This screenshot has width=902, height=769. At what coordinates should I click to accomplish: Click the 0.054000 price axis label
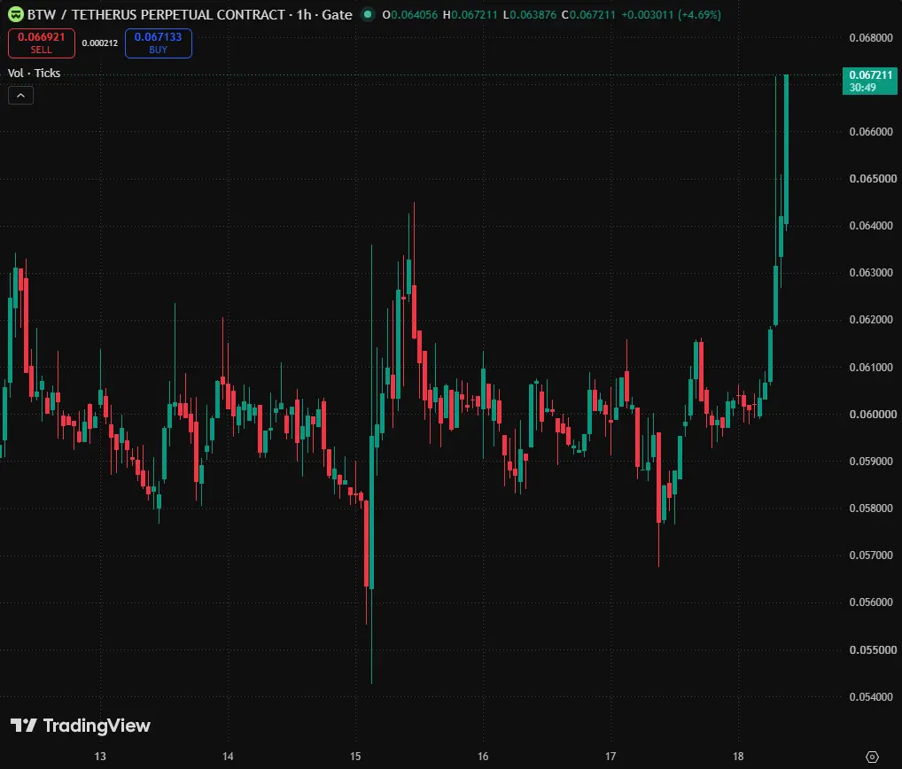pyautogui.click(x=873, y=696)
